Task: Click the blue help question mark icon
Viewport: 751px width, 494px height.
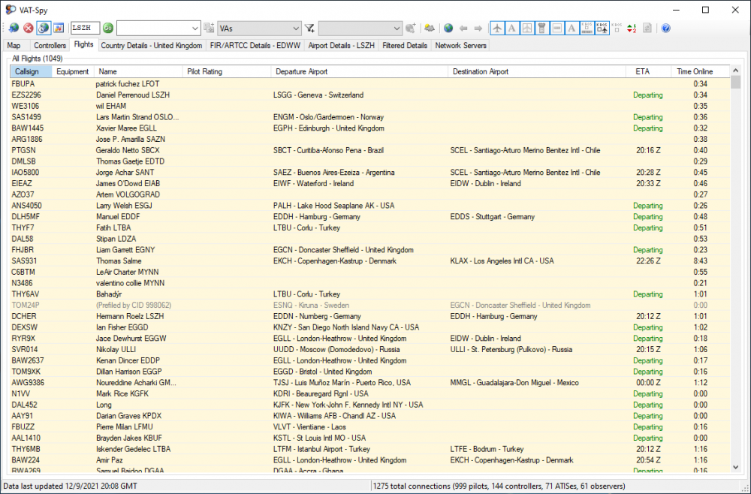Action: coord(665,29)
